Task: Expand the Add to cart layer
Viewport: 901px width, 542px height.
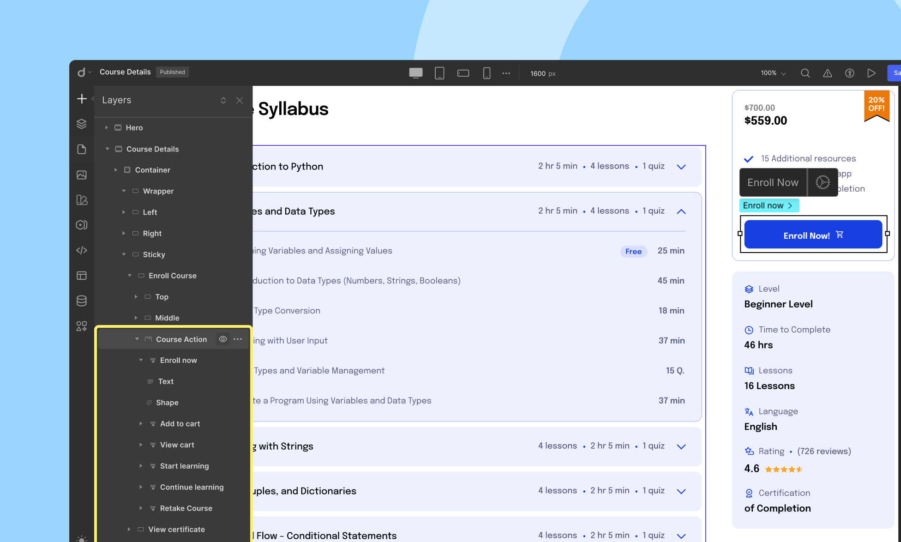Action: coord(141,424)
